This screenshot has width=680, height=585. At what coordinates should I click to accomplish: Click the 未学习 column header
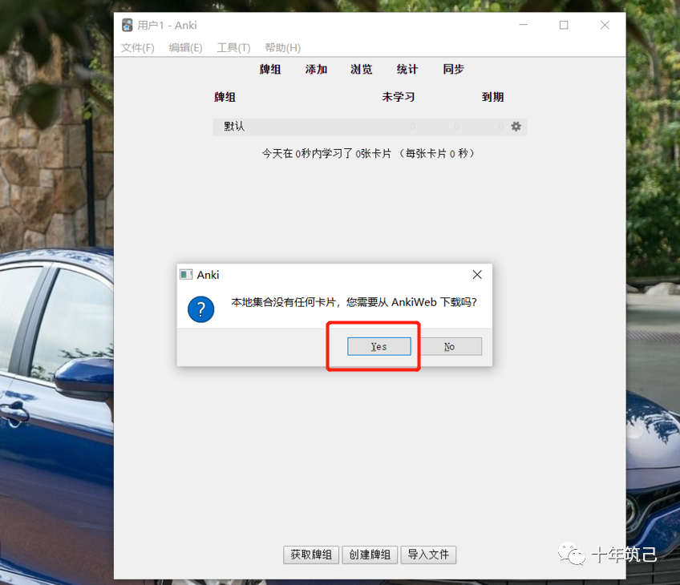[398, 97]
